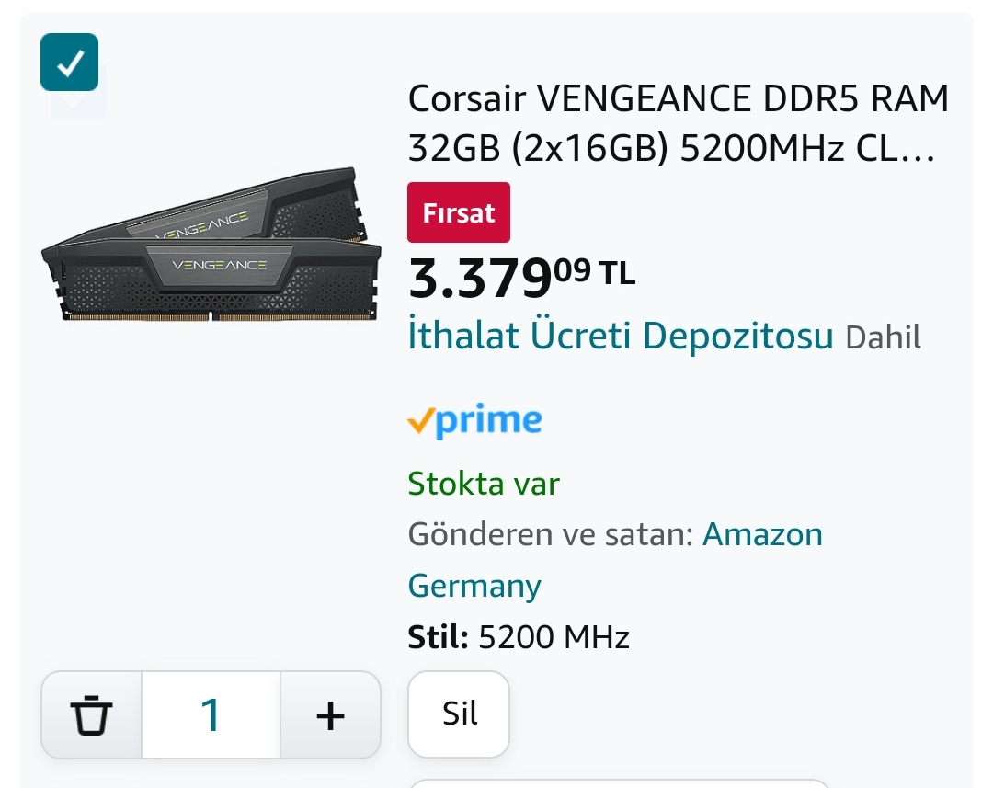
Task: Open the Amazon Germany seller link
Action: coord(762,534)
